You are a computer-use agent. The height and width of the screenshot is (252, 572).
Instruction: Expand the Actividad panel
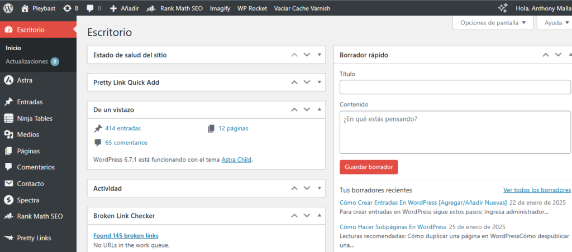point(319,188)
